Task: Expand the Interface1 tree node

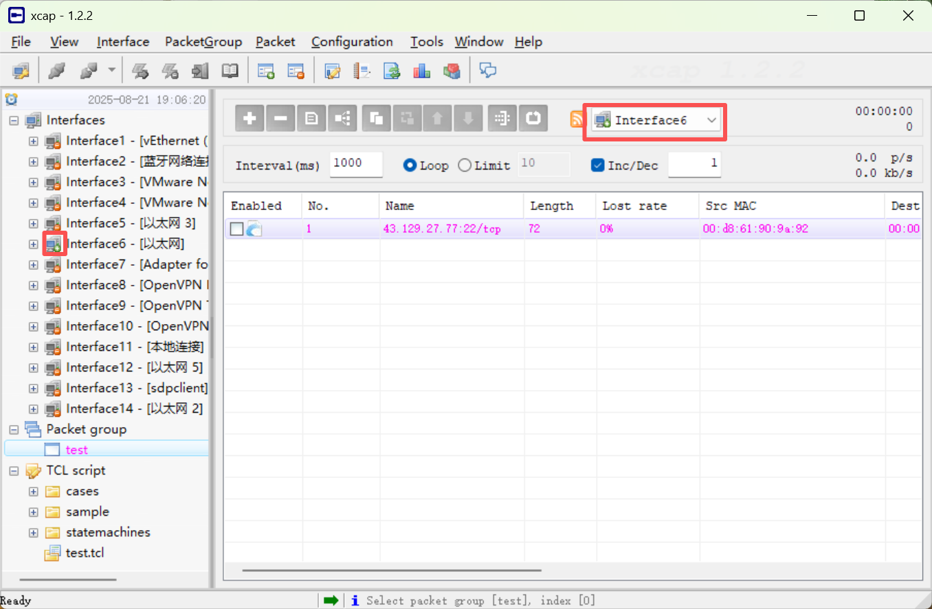Action: click(33, 141)
